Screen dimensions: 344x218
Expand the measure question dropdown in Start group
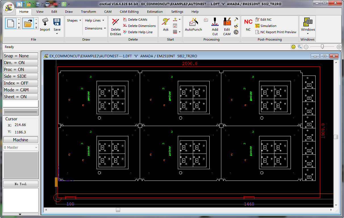(180, 20)
